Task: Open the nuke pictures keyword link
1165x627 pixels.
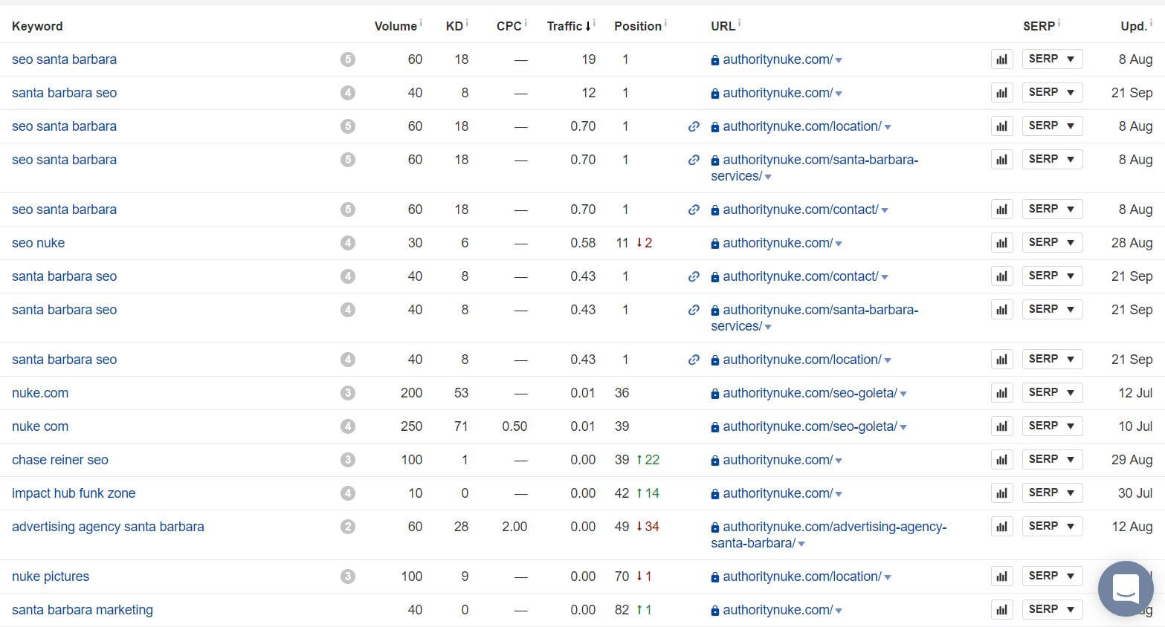Action: (x=51, y=576)
